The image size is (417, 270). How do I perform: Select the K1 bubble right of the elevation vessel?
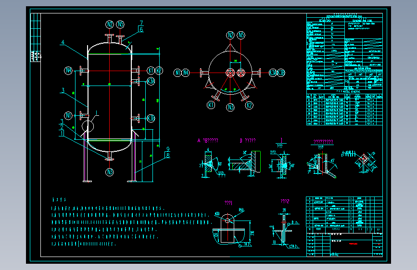(151, 71)
